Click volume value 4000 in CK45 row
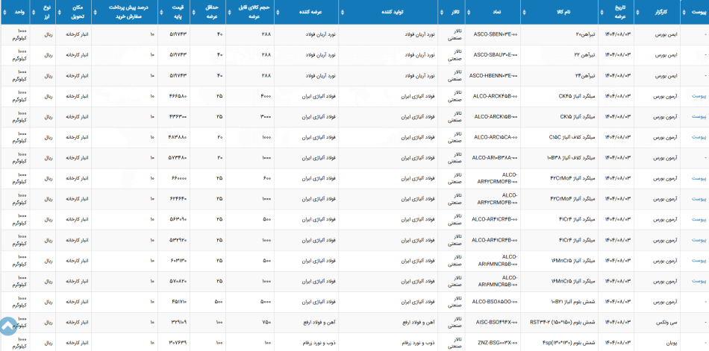Image resolution: width=709 pixels, height=351 pixels. 266,96
